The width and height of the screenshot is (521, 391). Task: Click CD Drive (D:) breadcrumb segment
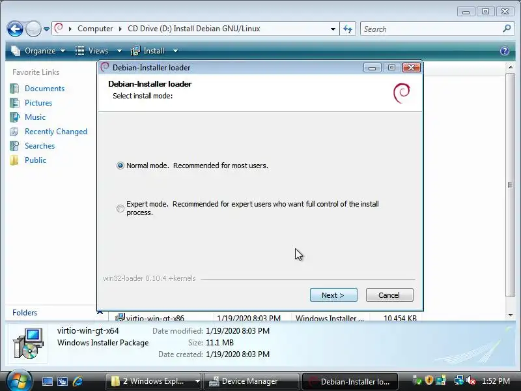pos(193,29)
